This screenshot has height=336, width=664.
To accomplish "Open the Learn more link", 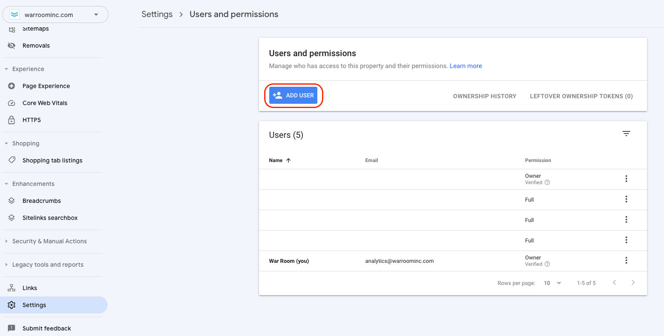I will pyautogui.click(x=466, y=66).
